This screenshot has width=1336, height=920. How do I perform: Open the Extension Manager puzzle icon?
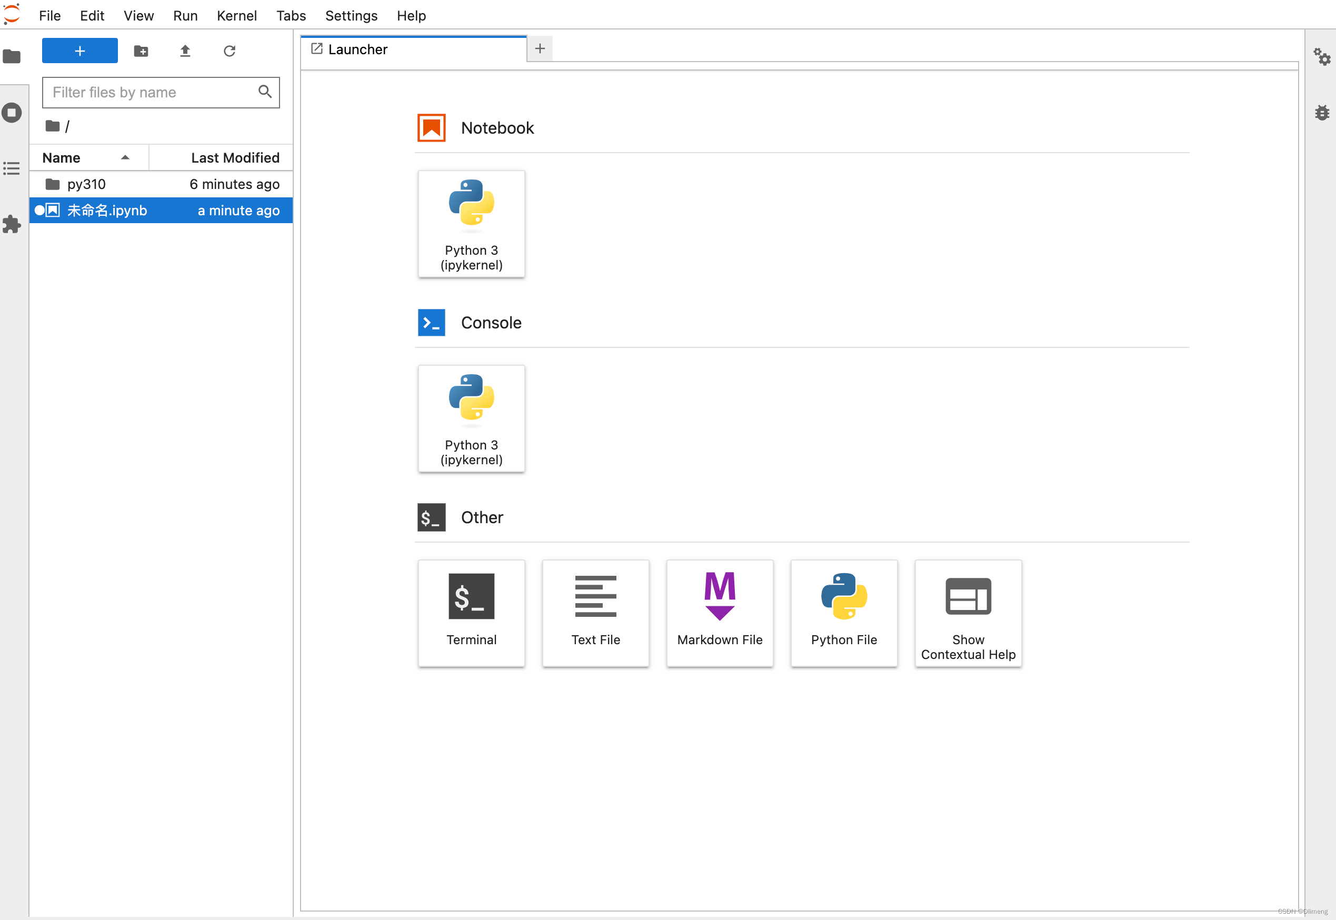pyautogui.click(x=12, y=224)
